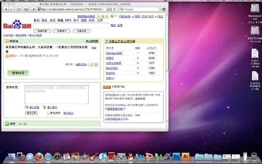Submit answer with button under the text area
Image resolution: width=262 pixels, height=164 pixels.
click(x=31, y=113)
